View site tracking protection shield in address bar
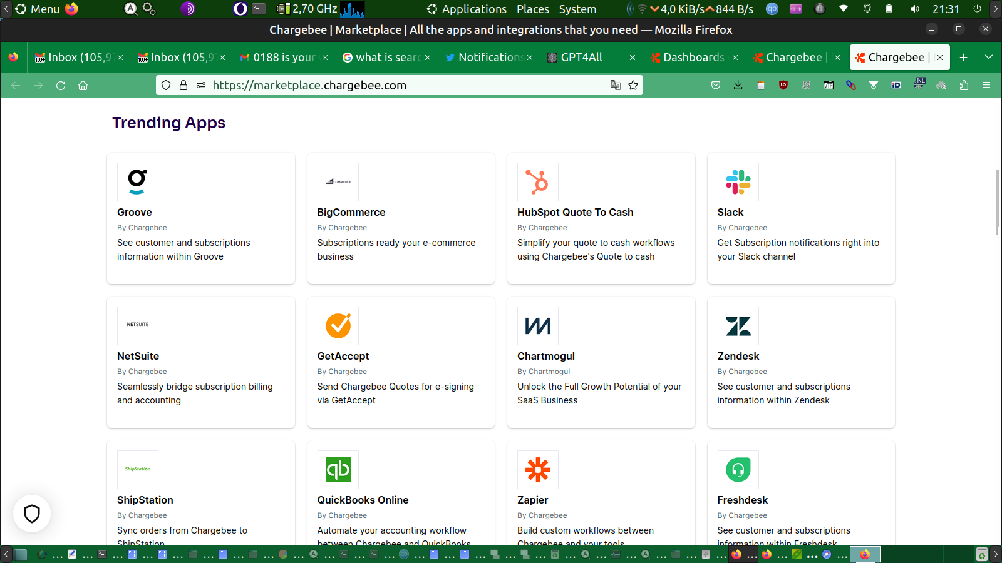Image resolution: width=1002 pixels, height=563 pixels. 166,86
